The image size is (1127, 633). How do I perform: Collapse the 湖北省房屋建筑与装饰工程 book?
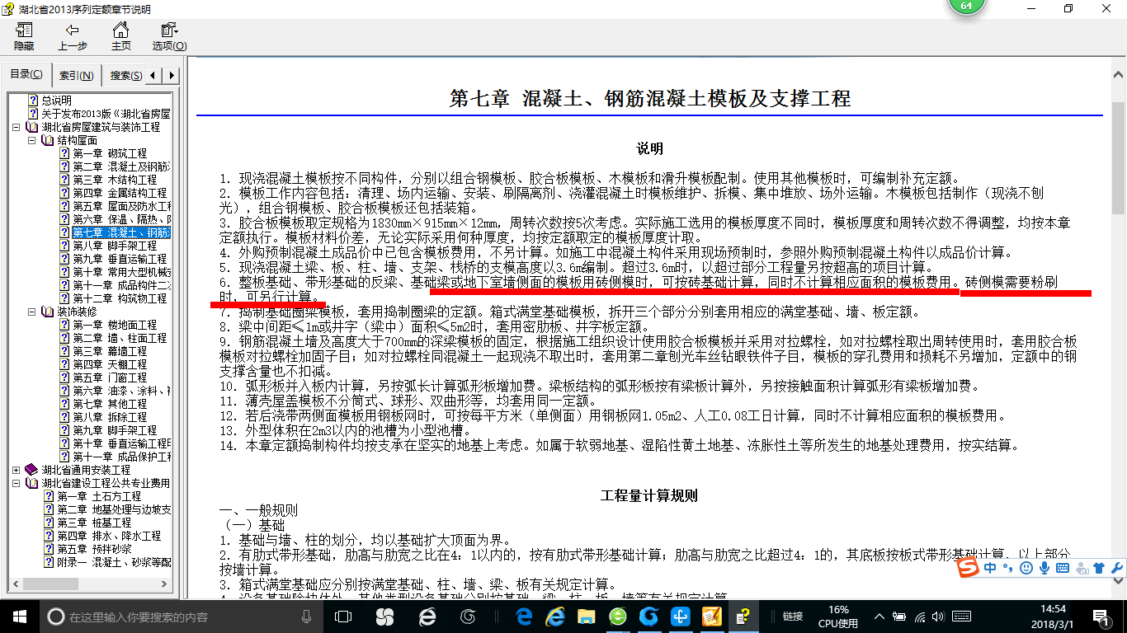point(17,128)
